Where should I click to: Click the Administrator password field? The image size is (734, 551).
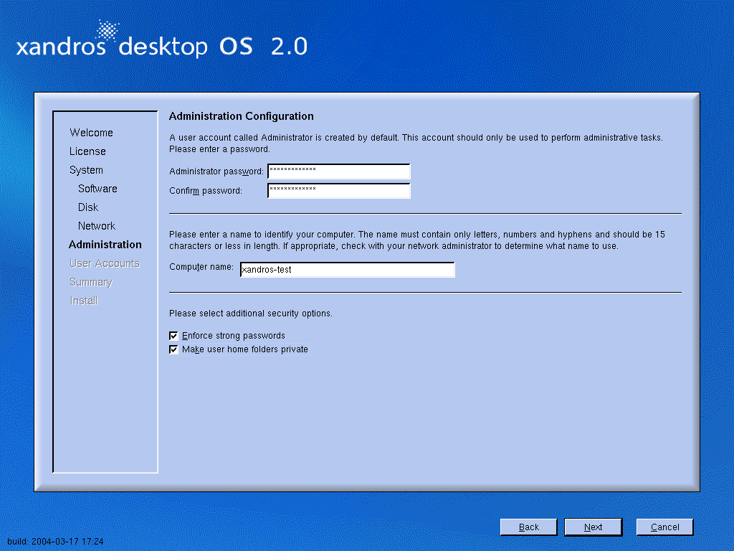point(338,171)
